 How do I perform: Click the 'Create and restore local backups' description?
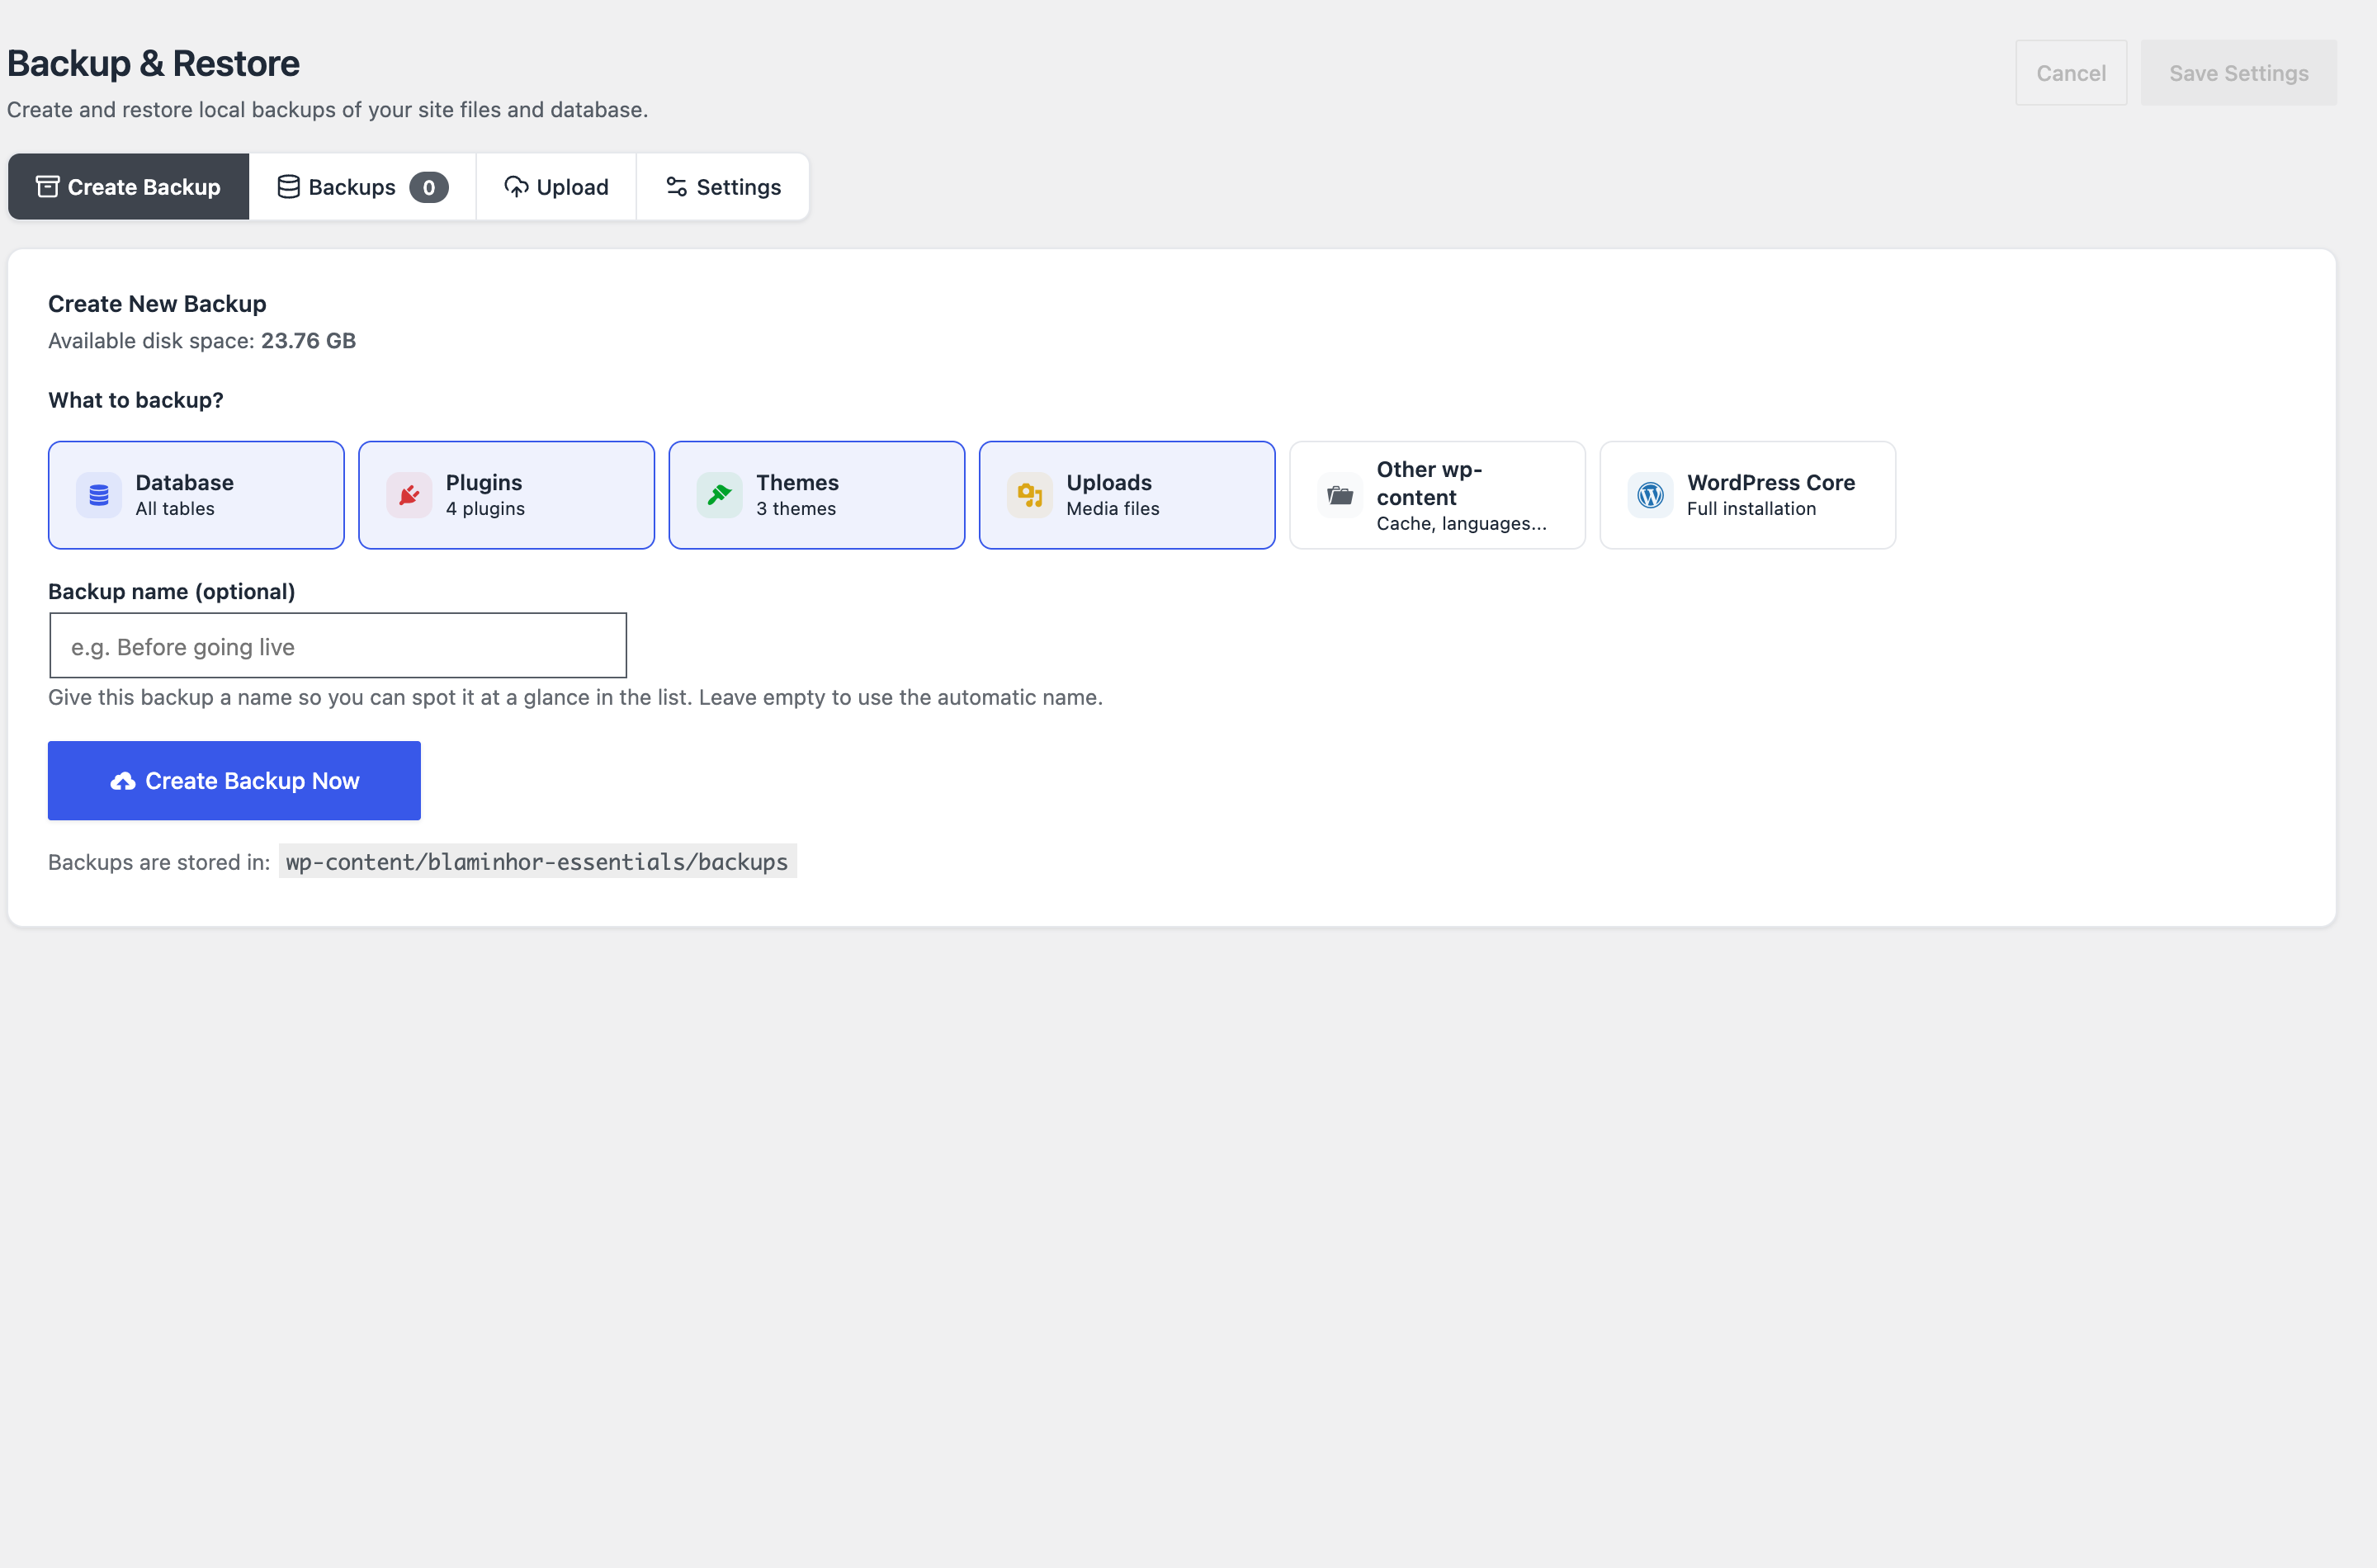(327, 110)
